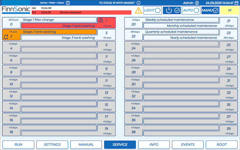Click the yellow warning triangle icon
Viewport: 240px width, 150px height.
pyautogui.click(x=138, y=10)
